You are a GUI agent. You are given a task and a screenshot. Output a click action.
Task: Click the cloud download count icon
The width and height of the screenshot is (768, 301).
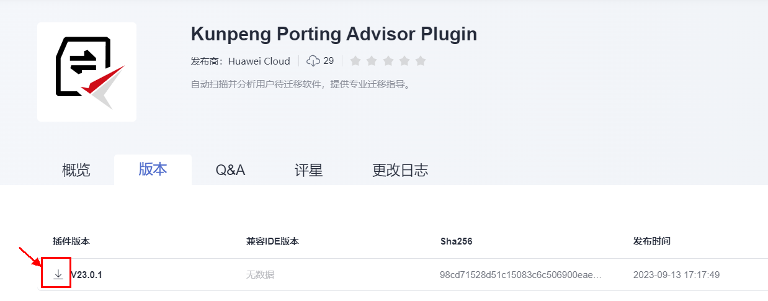pos(313,61)
